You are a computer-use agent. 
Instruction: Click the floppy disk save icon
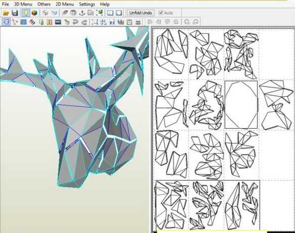(15, 13)
